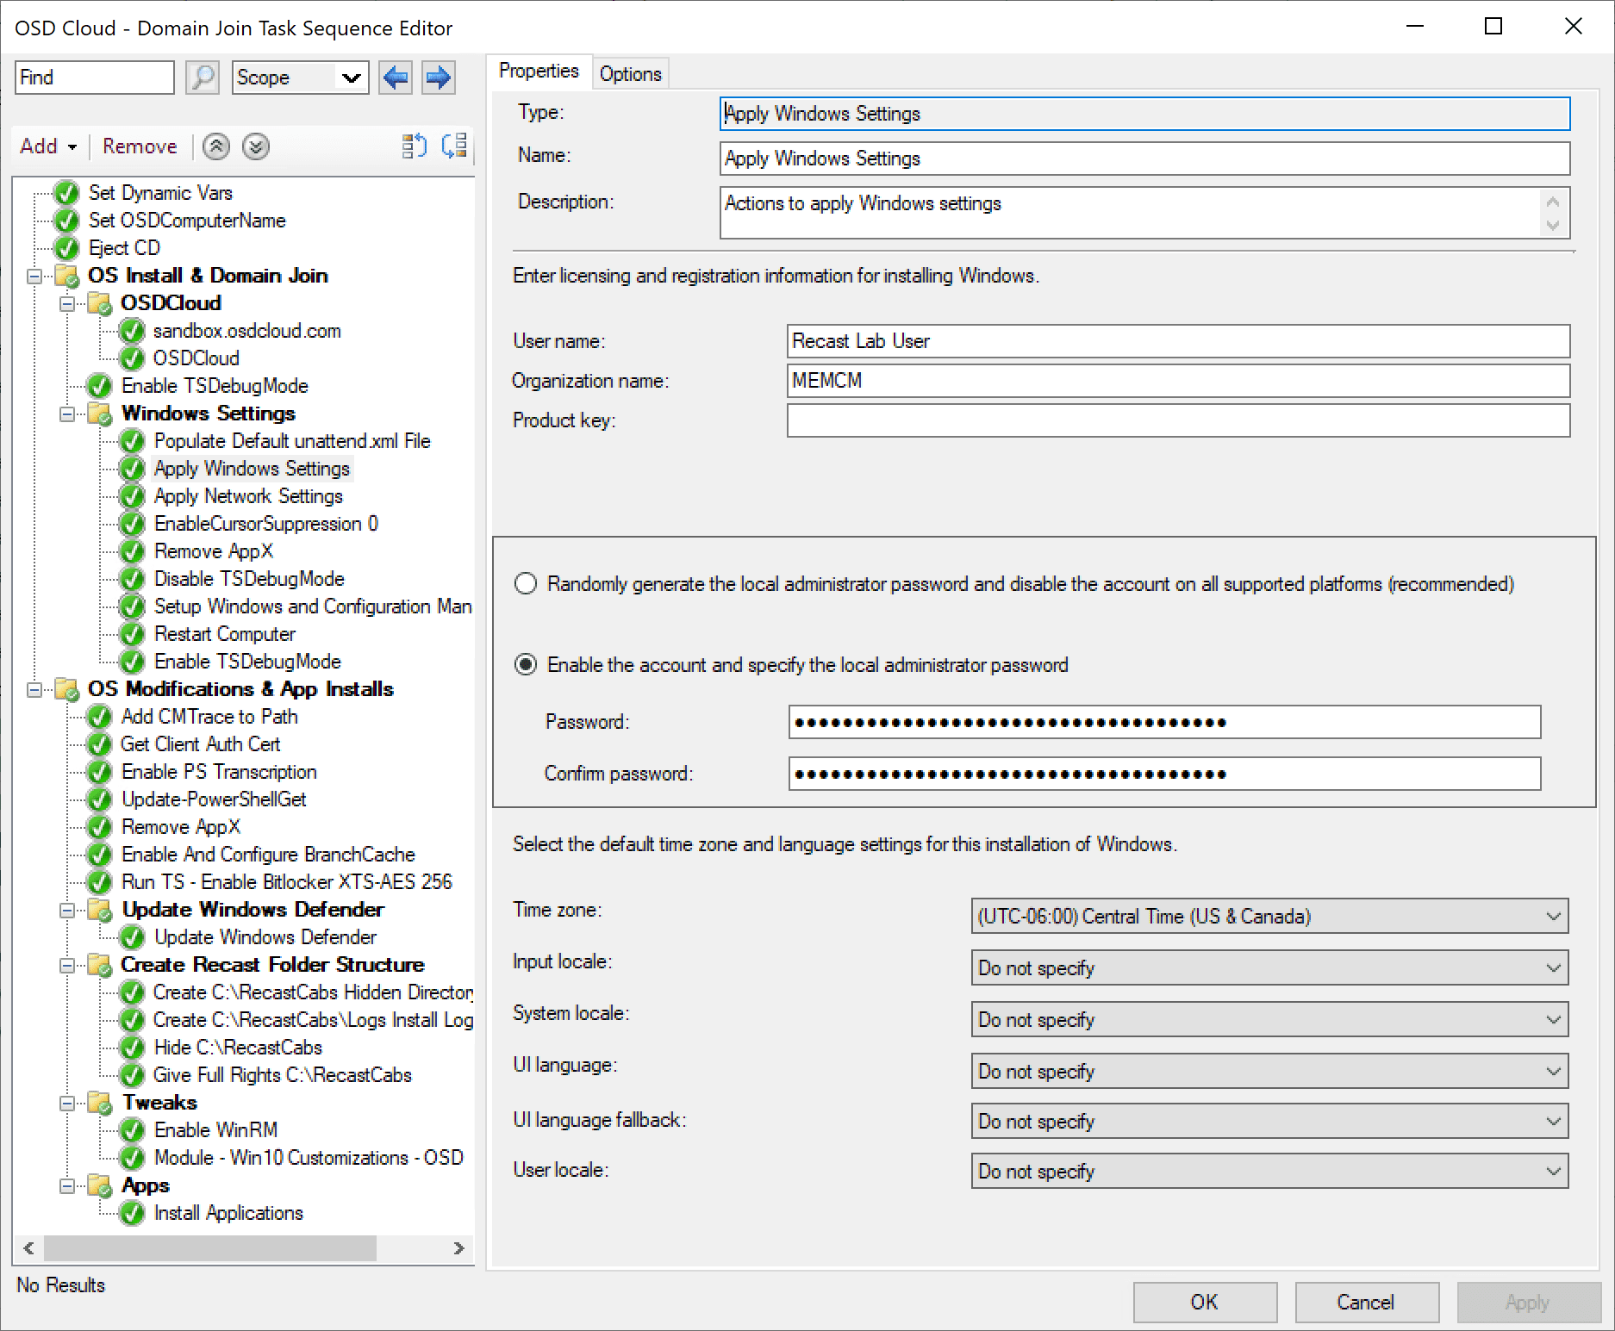Select randomly generate local administrator password option
The height and width of the screenshot is (1331, 1615).
526,583
